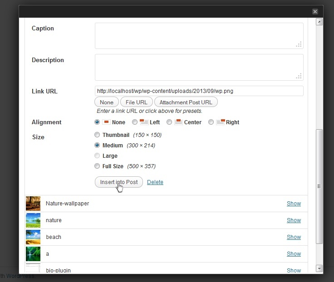Viewport: 334px width, 282px height.
Task: Click the None alignment icon
Action: tap(106, 122)
